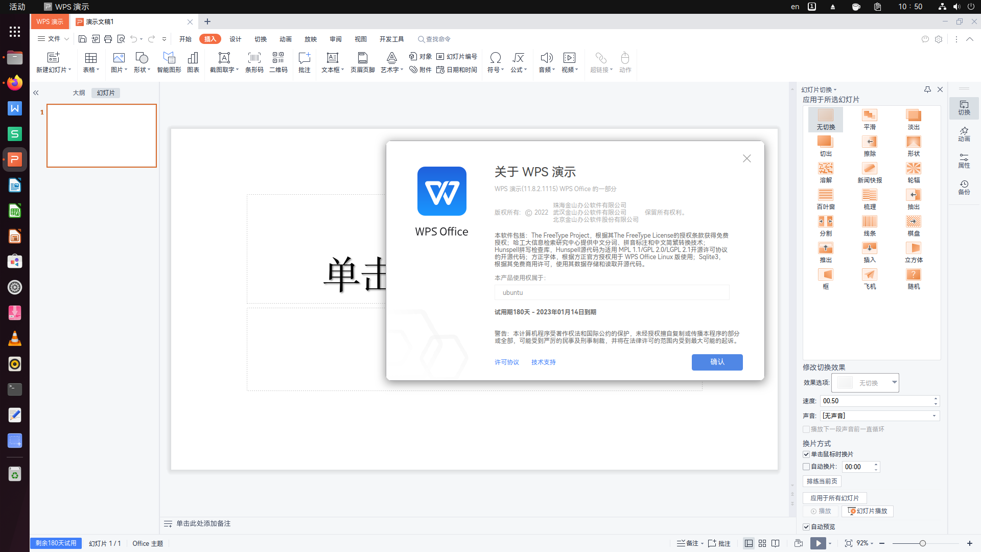Click the 文本框 text box icon
981x552 pixels.
point(332,58)
